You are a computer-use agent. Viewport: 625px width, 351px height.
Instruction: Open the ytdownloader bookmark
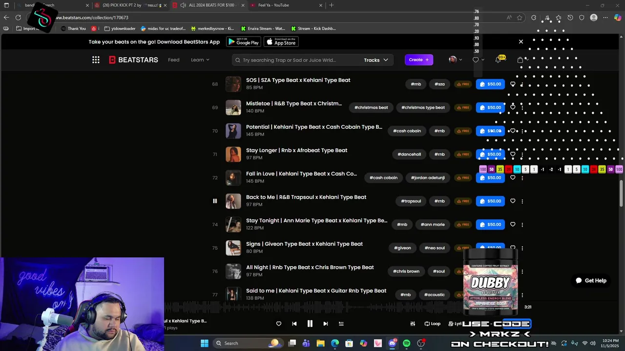(120, 28)
